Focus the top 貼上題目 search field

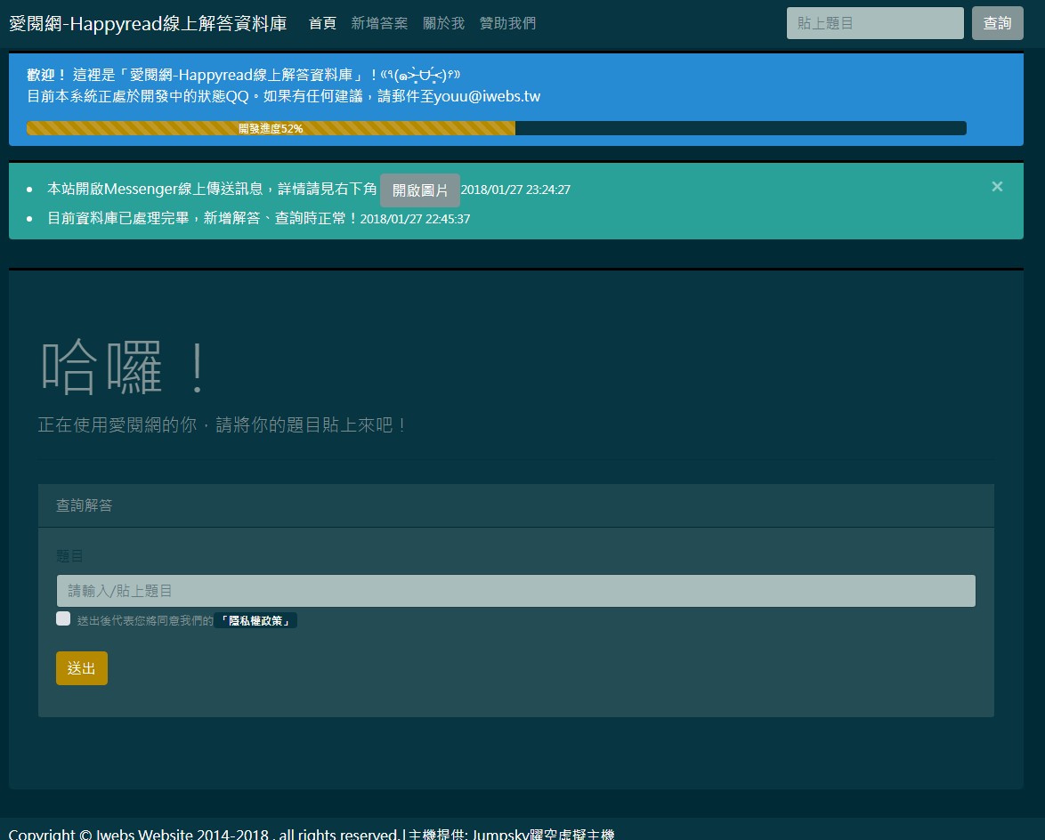point(874,23)
